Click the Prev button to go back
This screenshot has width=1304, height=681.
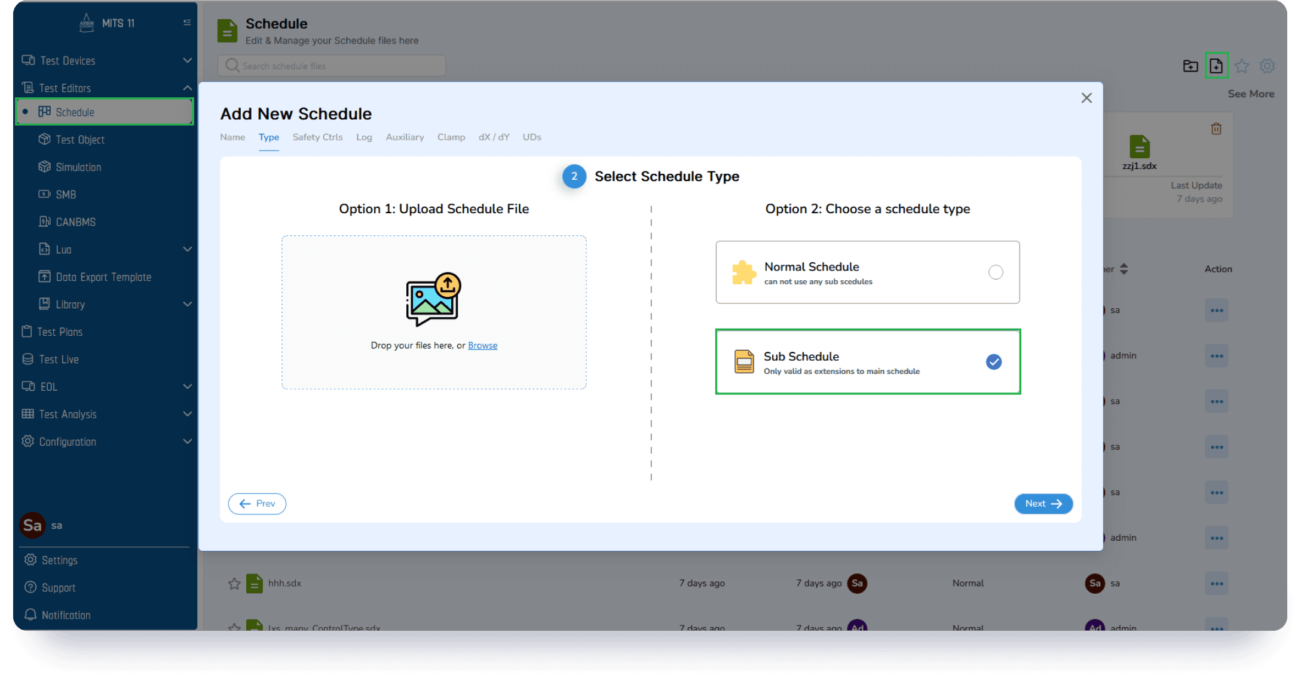[x=257, y=504]
